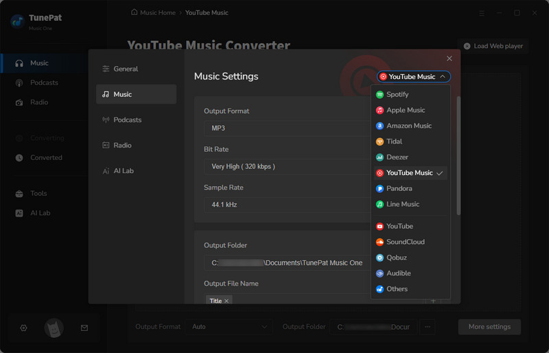The height and width of the screenshot is (353, 549).
Task: Close the Music Settings dialog
Action: [449, 58]
